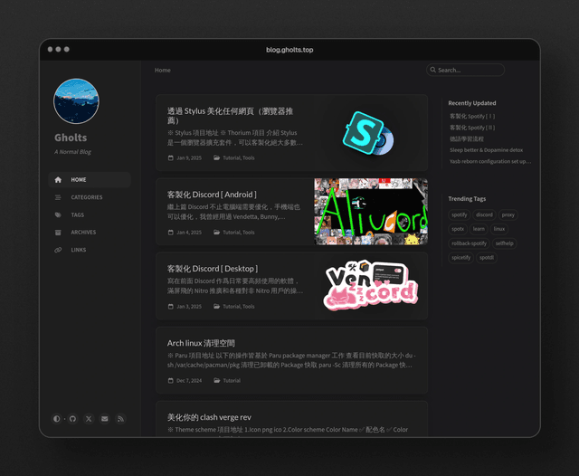The image size is (579, 476).
Task: Click the Search input field
Action: point(465,70)
